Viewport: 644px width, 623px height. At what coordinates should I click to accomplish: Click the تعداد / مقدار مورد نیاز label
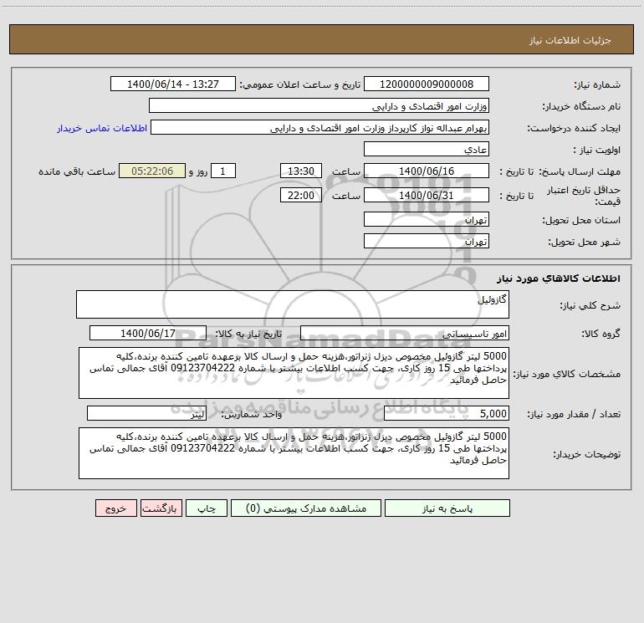click(574, 415)
